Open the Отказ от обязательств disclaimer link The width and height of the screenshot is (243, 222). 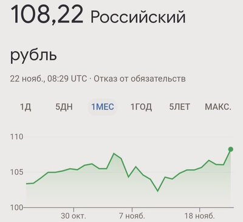click(140, 78)
